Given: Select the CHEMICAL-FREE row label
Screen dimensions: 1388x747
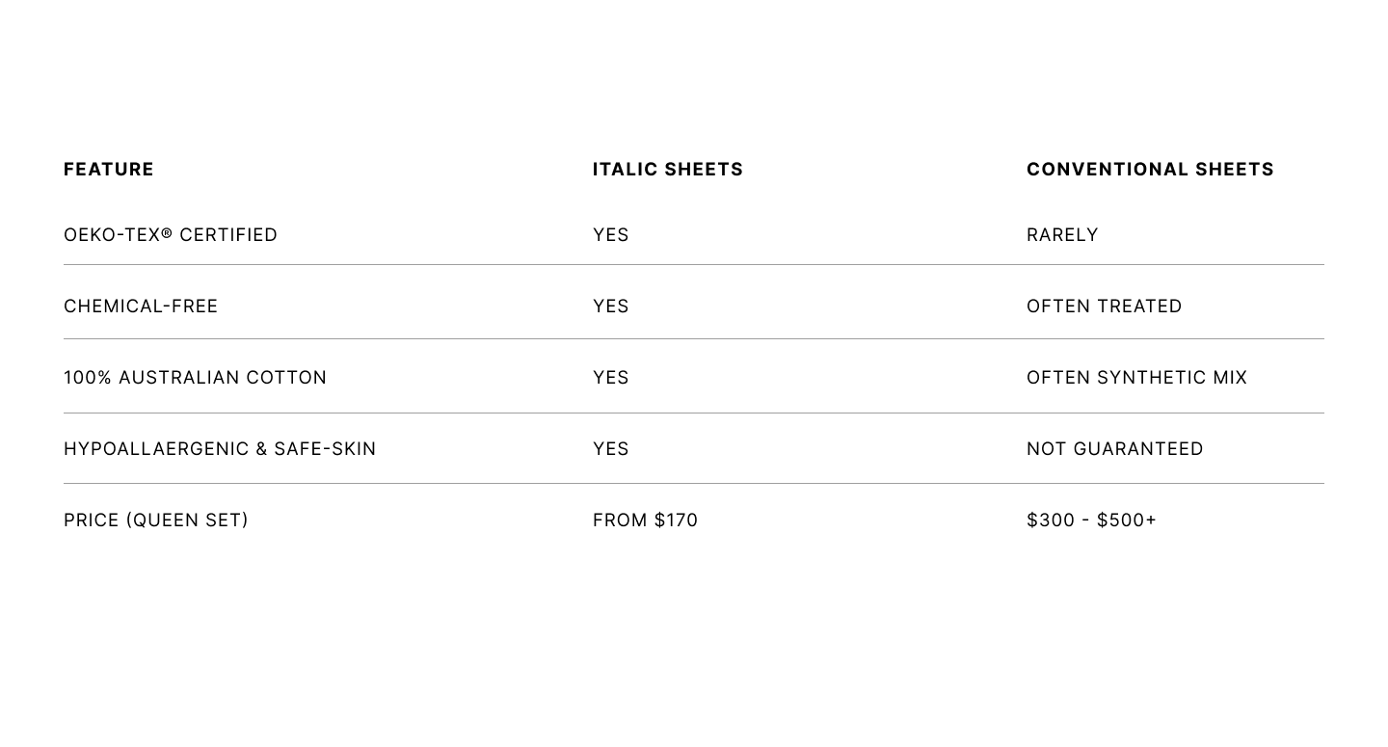Looking at the screenshot, I should pos(141,307).
